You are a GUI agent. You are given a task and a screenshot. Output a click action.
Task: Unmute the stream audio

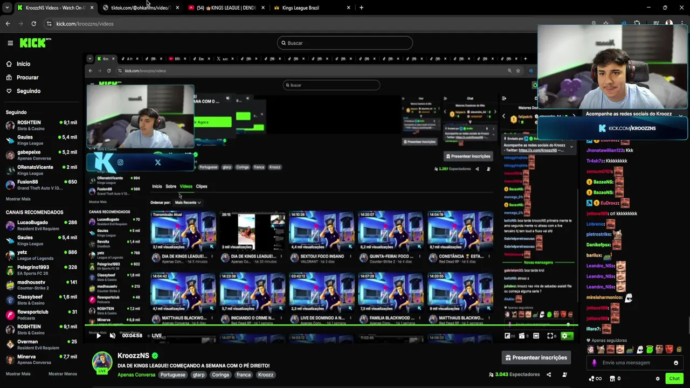[x=113, y=336]
